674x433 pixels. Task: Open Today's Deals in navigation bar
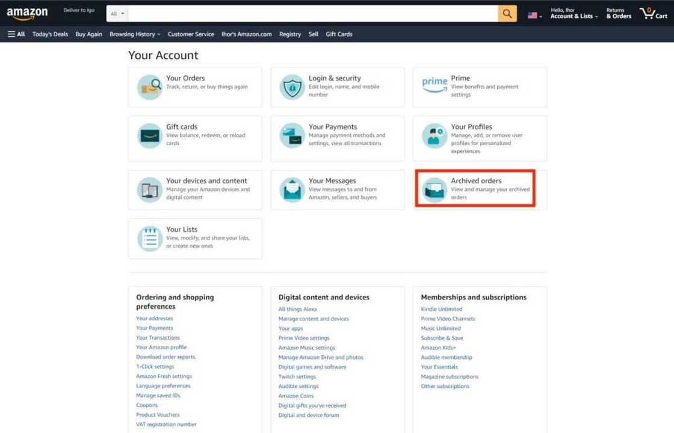point(50,34)
